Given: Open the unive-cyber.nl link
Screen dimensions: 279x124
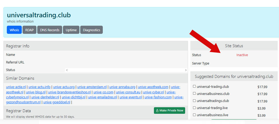Looking at the screenshot, I should click(154, 92).
